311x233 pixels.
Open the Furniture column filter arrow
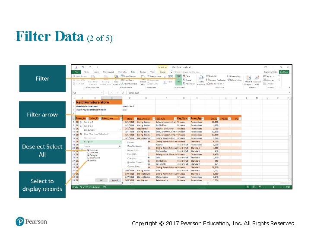tap(175, 119)
